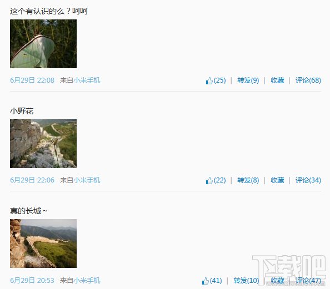Open timestamp 6月29日 22:06 link
Viewport: 330px width, 289px height.
coord(32,180)
